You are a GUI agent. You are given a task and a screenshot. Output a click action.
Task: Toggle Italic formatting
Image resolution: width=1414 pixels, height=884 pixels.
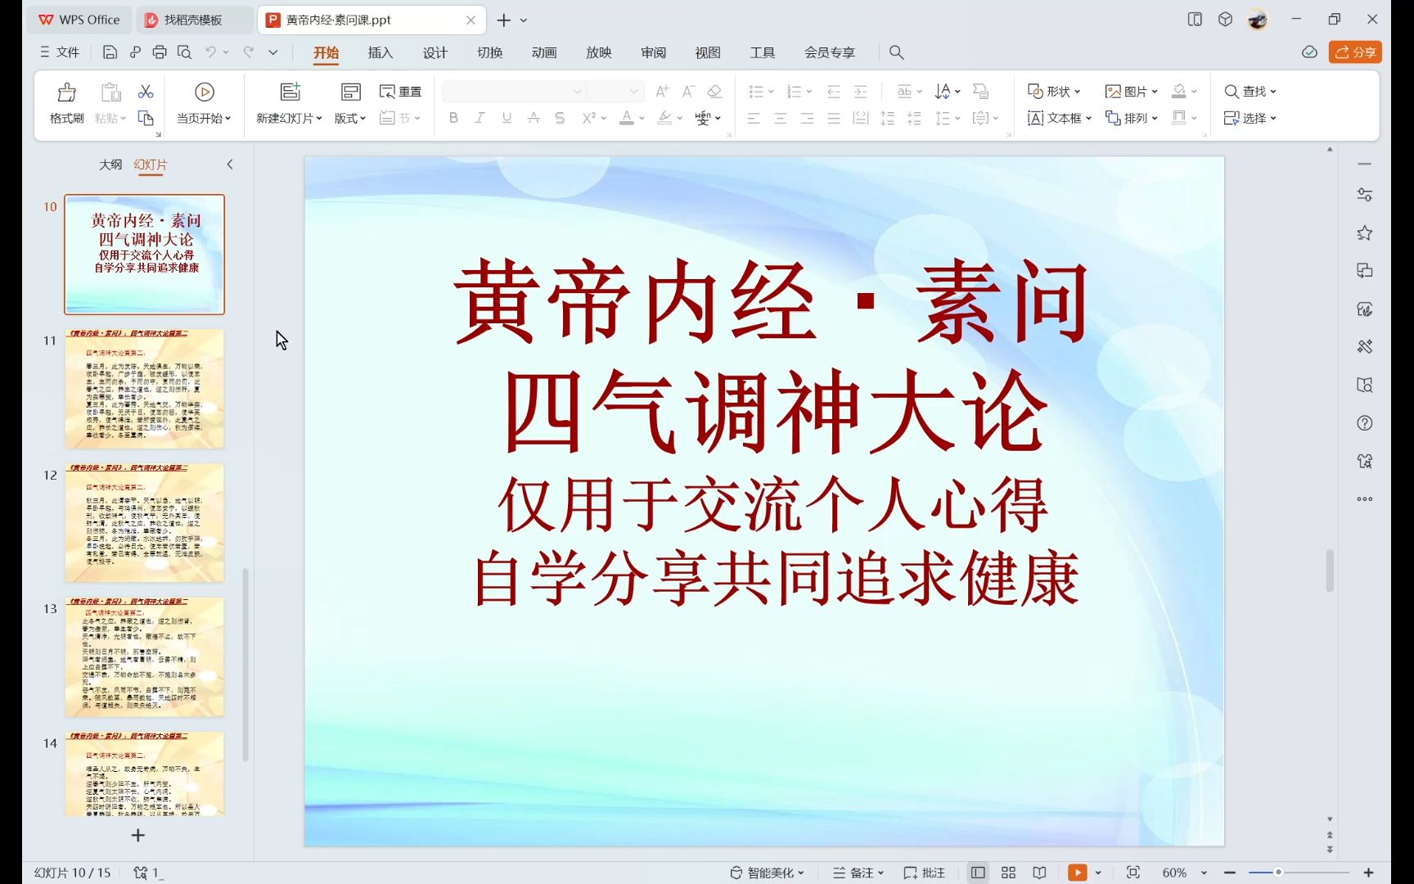coord(480,118)
